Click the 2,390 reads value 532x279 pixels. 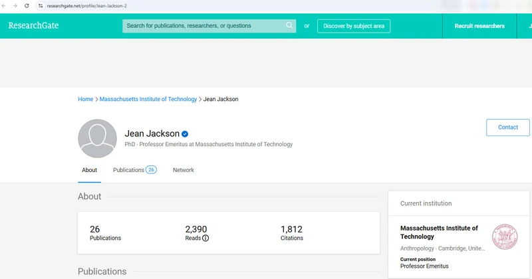[196, 229]
